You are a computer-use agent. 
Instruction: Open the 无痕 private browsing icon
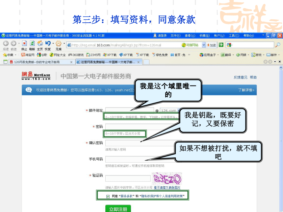pyautogui.click(x=59, y=43)
